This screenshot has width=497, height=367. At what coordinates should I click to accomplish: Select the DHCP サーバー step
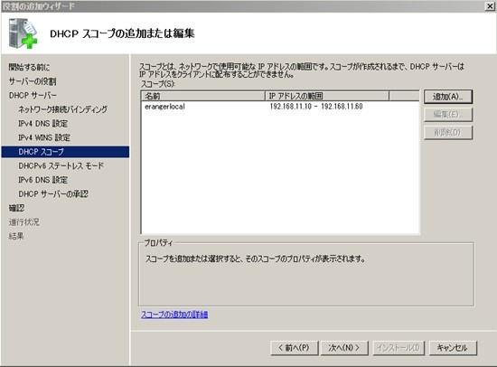click(33, 96)
